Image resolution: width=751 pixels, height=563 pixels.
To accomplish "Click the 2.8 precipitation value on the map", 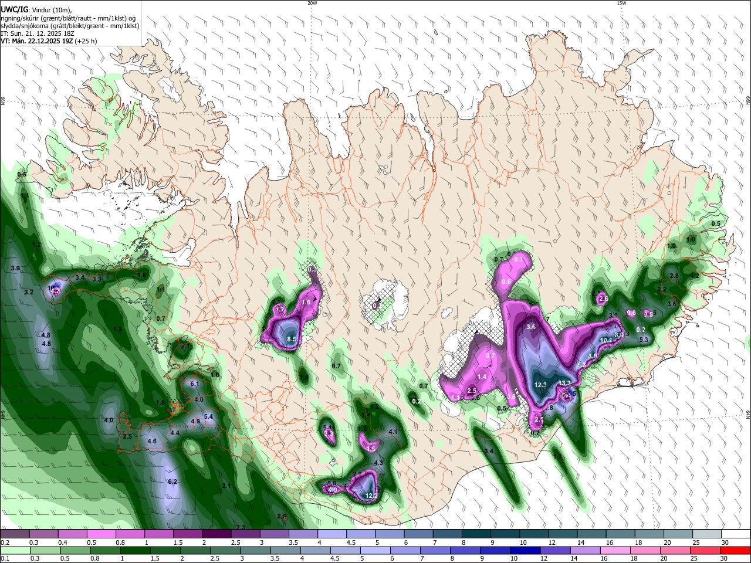I will coord(674,276).
